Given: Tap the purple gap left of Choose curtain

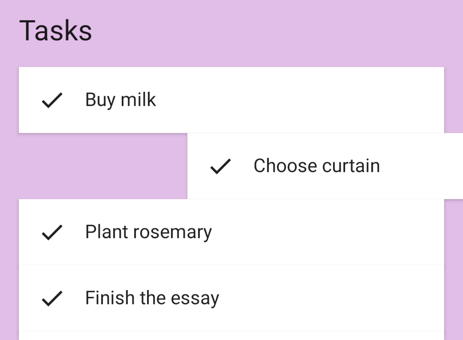Looking at the screenshot, I should (103, 166).
